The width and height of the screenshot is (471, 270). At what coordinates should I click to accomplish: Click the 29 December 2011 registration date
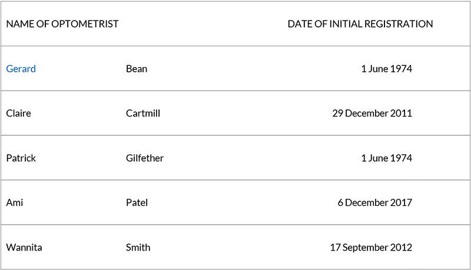(372, 114)
